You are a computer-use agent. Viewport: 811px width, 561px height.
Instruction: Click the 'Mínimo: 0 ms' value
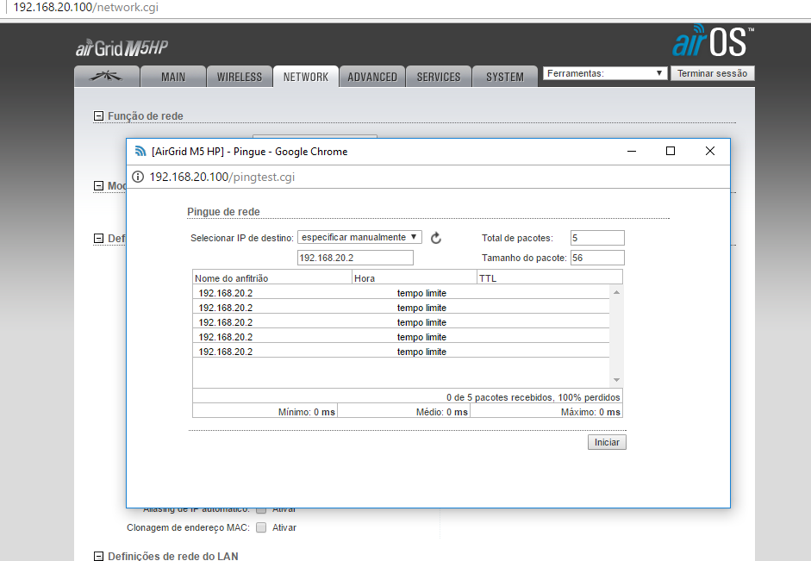pos(307,412)
